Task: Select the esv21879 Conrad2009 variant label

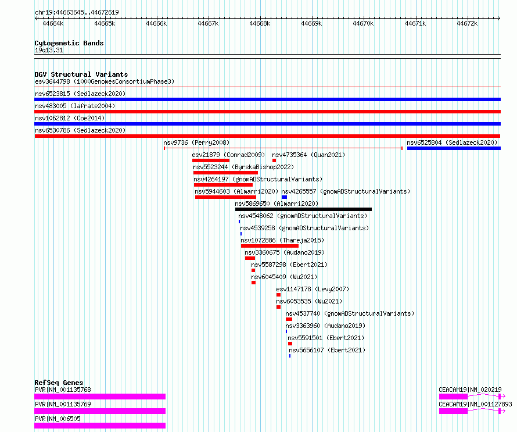Action: click(228, 155)
